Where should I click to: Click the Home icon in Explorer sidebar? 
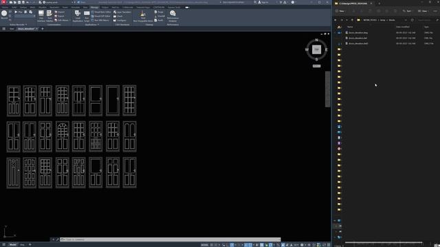click(339, 27)
